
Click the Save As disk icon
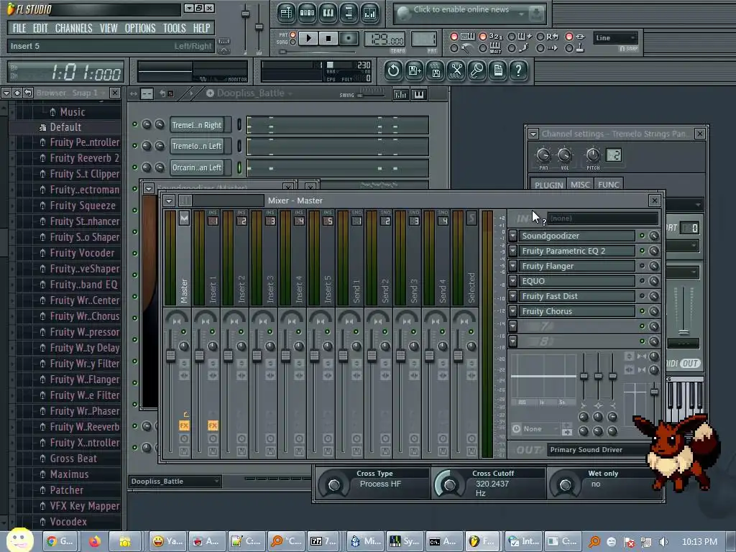pos(415,71)
